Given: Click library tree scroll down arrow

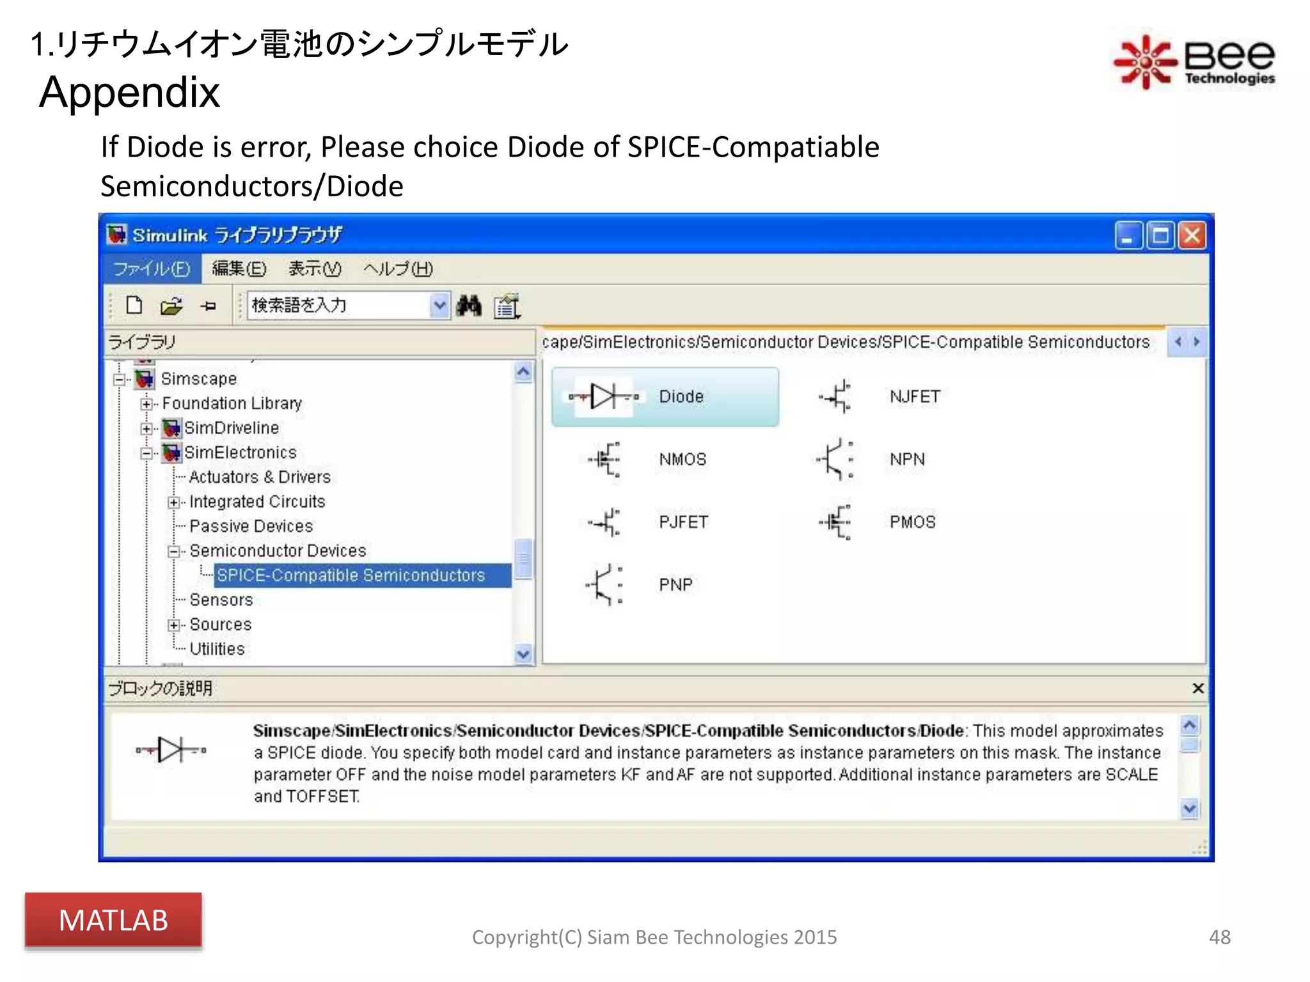Looking at the screenshot, I should (523, 654).
